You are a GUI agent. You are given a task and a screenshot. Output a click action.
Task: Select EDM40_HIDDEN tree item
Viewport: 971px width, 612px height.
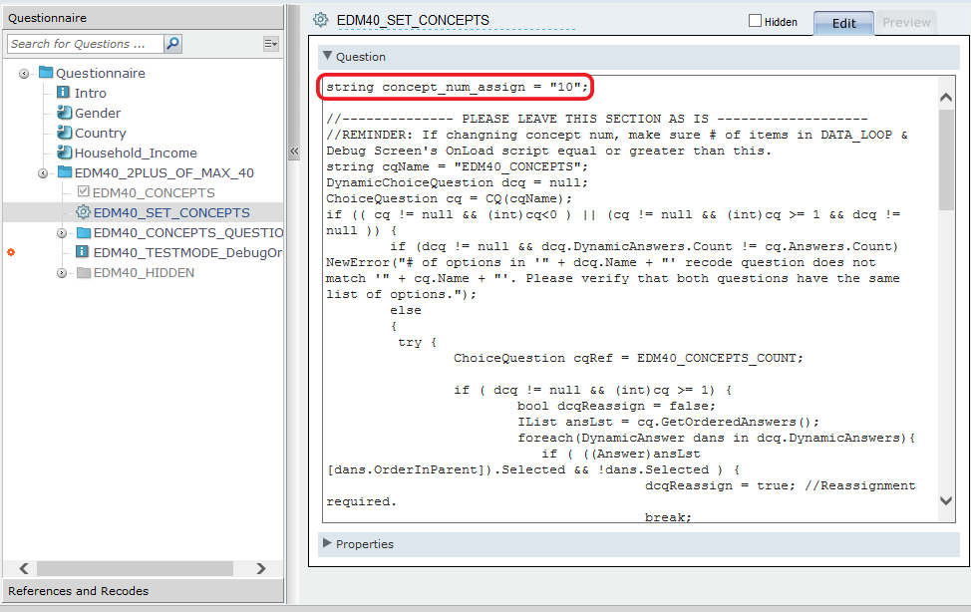(x=144, y=272)
